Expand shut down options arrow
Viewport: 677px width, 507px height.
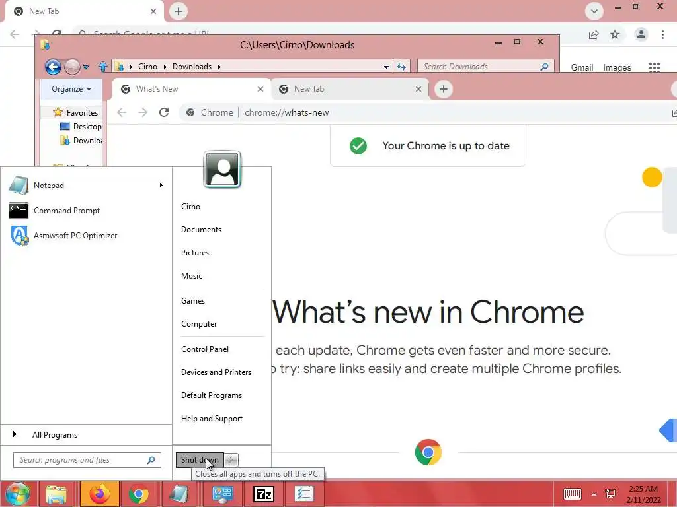coord(231,460)
